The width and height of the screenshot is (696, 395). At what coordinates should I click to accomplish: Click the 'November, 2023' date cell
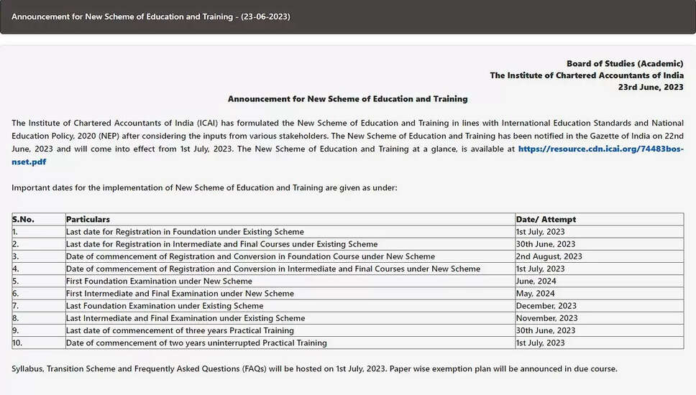pos(546,318)
